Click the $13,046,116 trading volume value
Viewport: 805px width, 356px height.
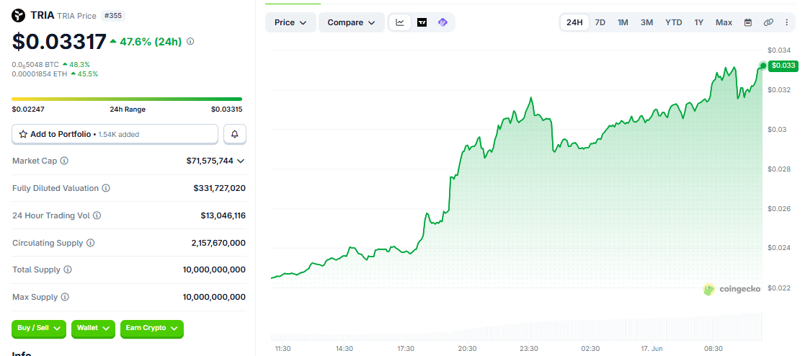pos(223,215)
